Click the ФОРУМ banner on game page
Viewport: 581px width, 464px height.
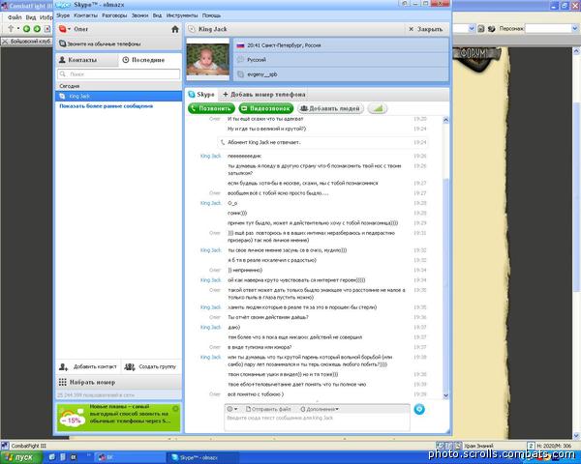[476, 57]
